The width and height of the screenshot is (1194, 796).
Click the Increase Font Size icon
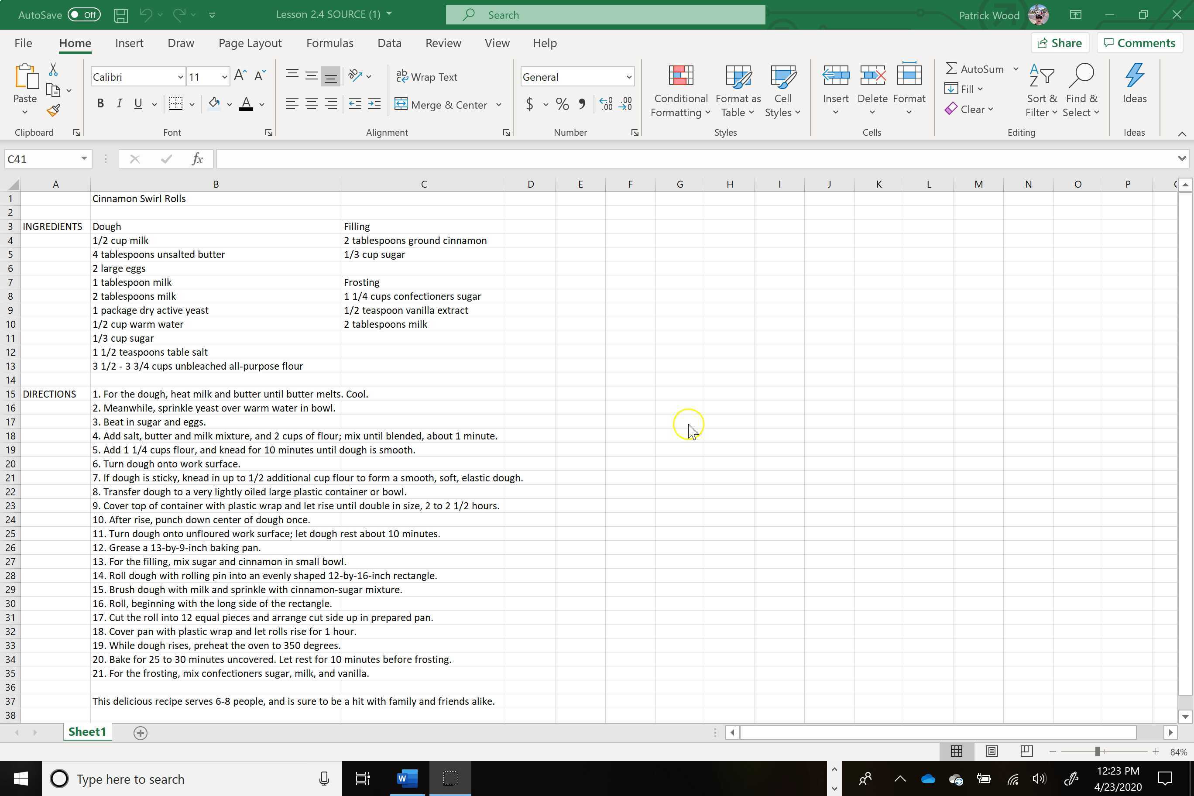[x=240, y=76]
